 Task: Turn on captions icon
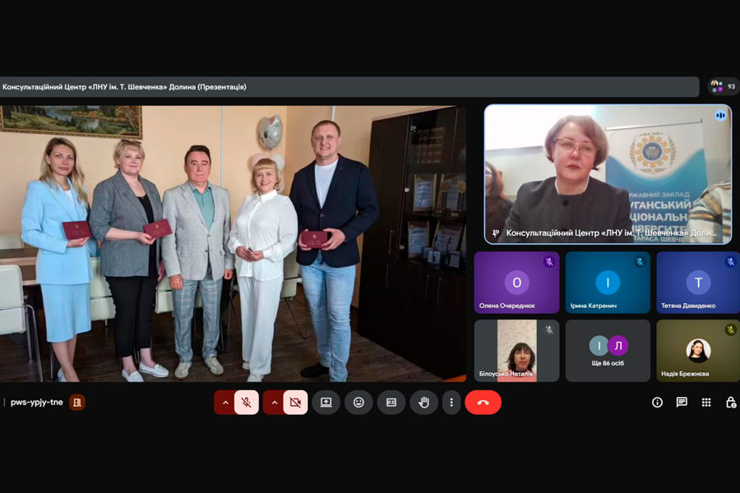(x=391, y=403)
